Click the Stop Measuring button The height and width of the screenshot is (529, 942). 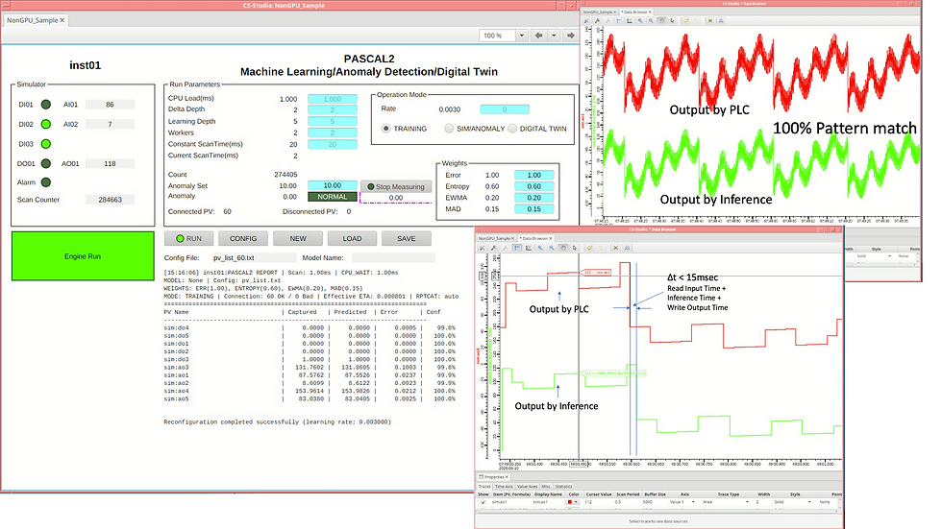(396, 186)
